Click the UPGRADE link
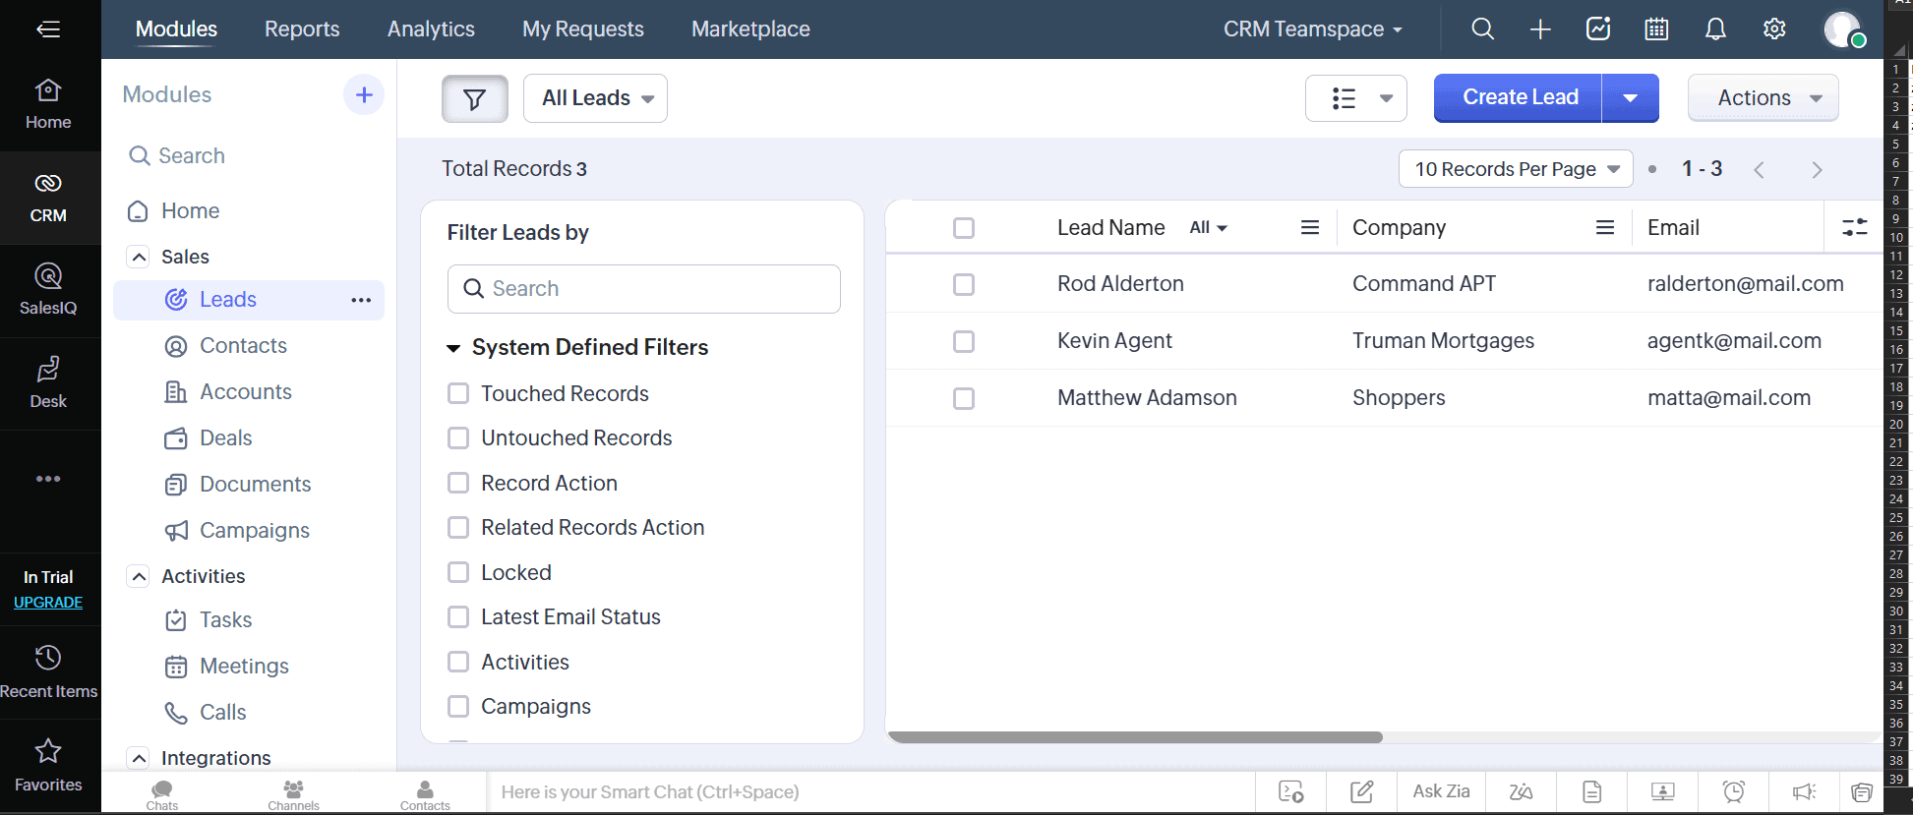 (48, 602)
